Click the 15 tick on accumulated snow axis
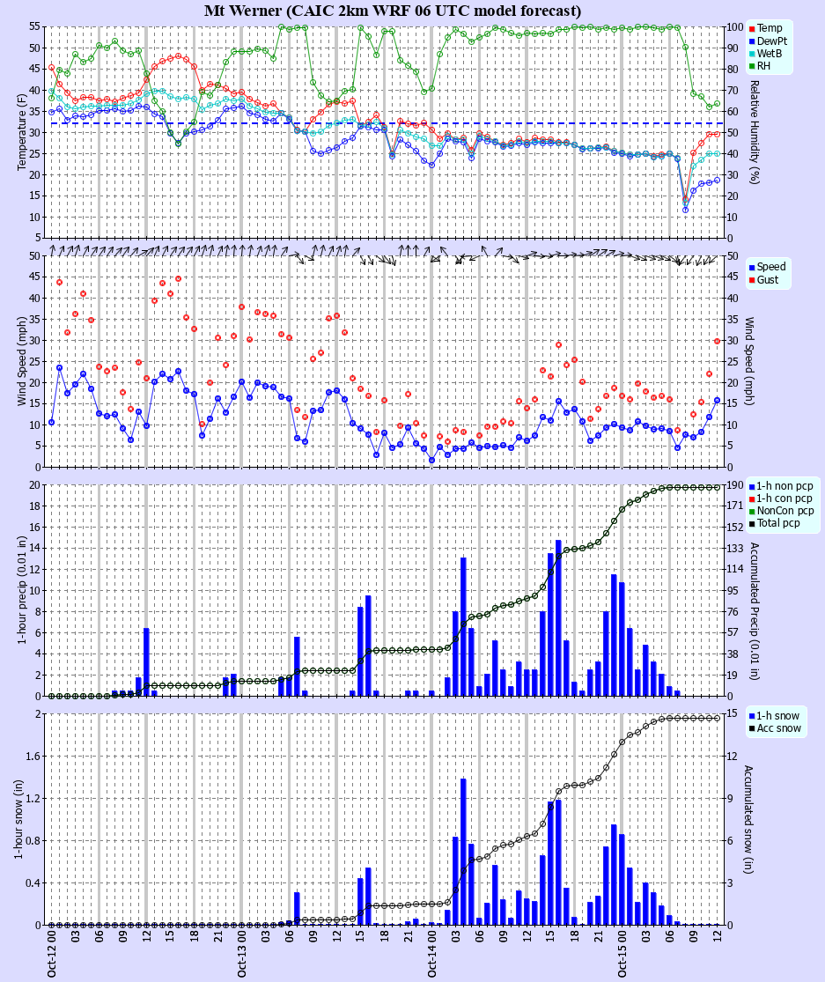825x982 pixels. click(x=734, y=714)
